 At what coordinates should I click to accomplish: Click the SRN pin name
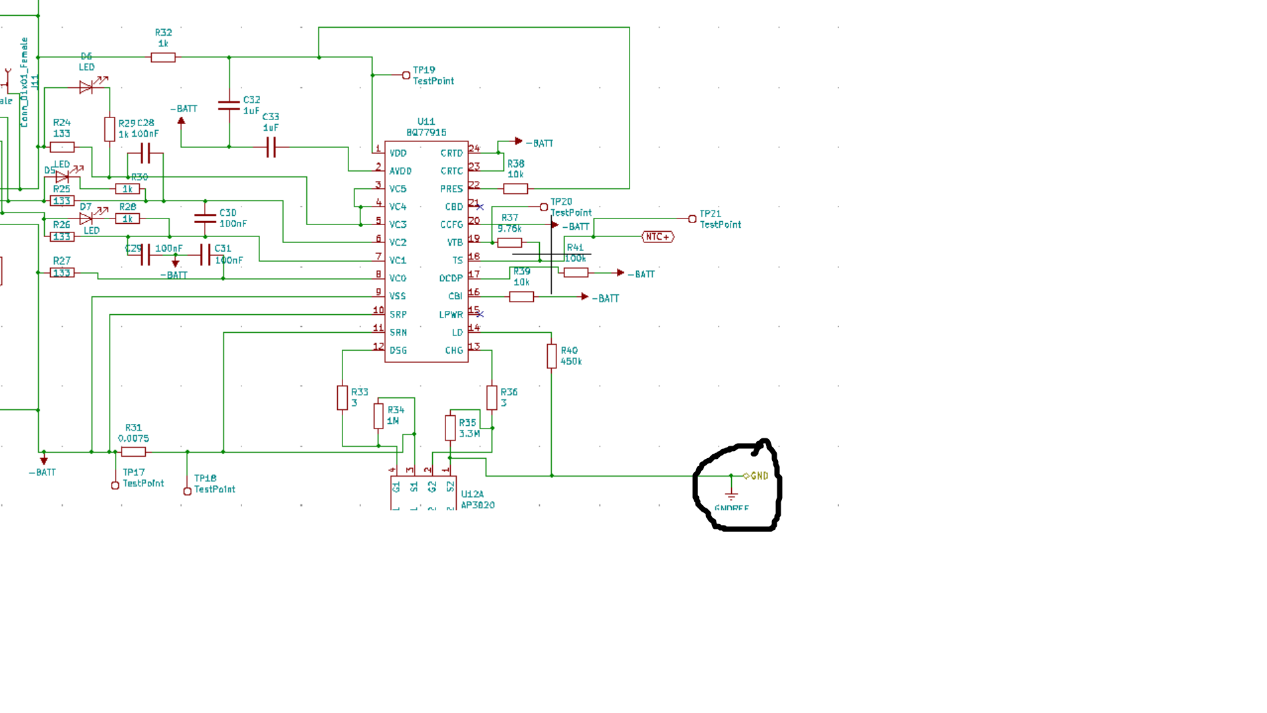click(398, 333)
